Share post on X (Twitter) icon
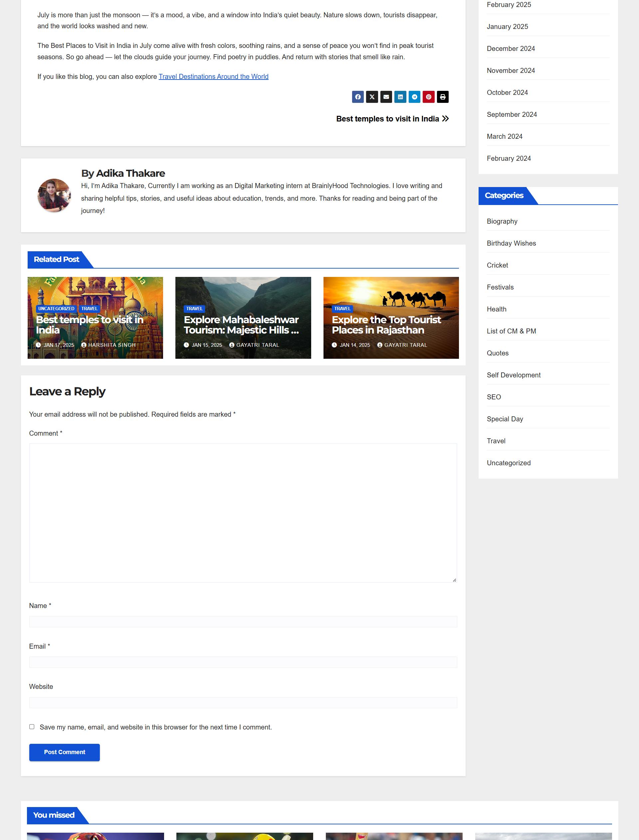This screenshot has height=840, width=639. point(372,97)
